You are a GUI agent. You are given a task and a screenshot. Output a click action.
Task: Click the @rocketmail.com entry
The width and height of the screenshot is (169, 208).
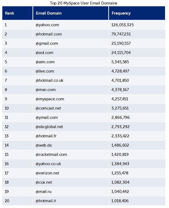point(51,155)
